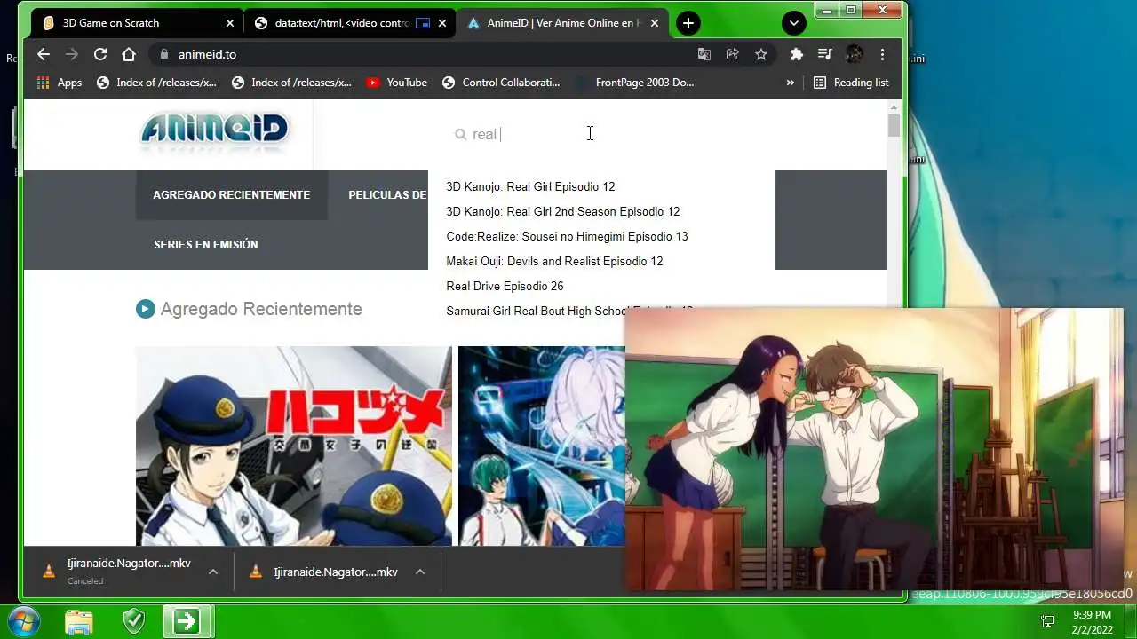The width and height of the screenshot is (1137, 639).
Task: Expand options for the canceled mkv download
Action: [x=213, y=572]
